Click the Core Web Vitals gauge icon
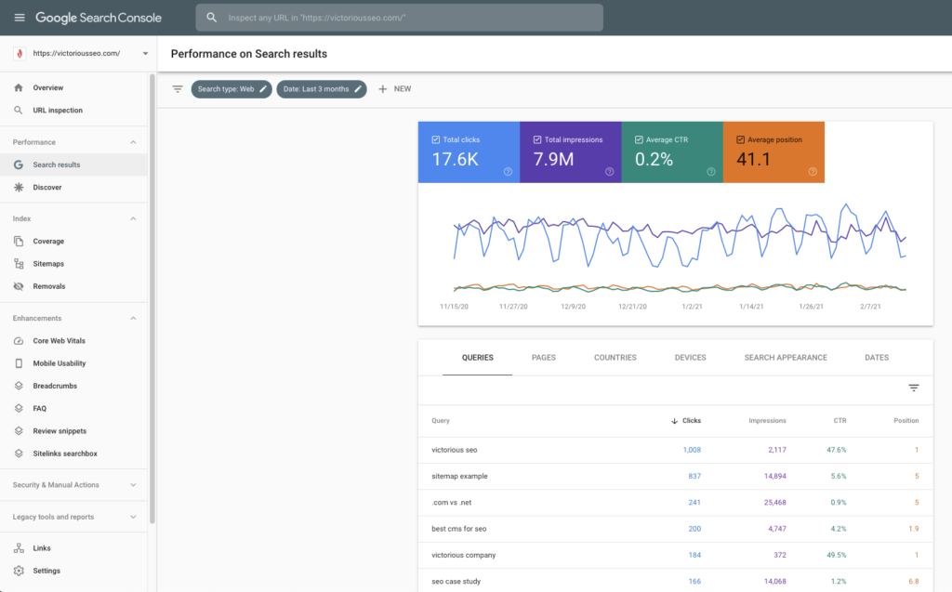Viewport: 952px width, 592px height. [19, 341]
